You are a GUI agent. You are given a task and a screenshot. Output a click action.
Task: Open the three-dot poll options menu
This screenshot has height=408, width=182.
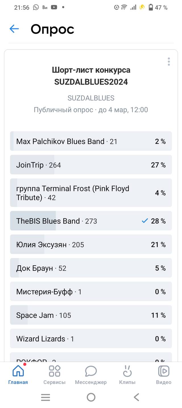pyautogui.click(x=169, y=61)
